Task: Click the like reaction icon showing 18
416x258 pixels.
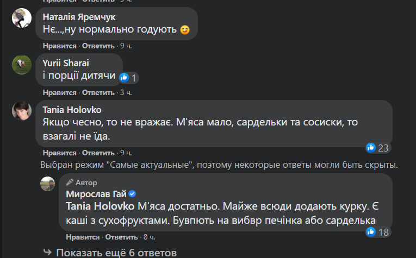Action: (371, 232)
